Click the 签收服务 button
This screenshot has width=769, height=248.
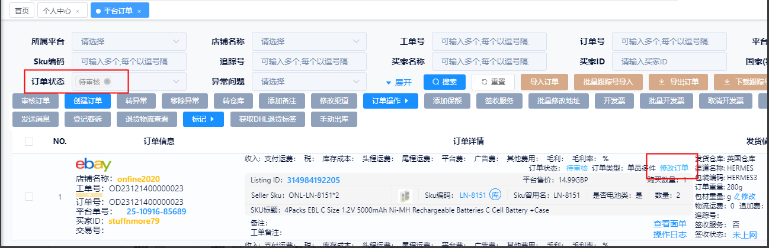pos(499,101)
